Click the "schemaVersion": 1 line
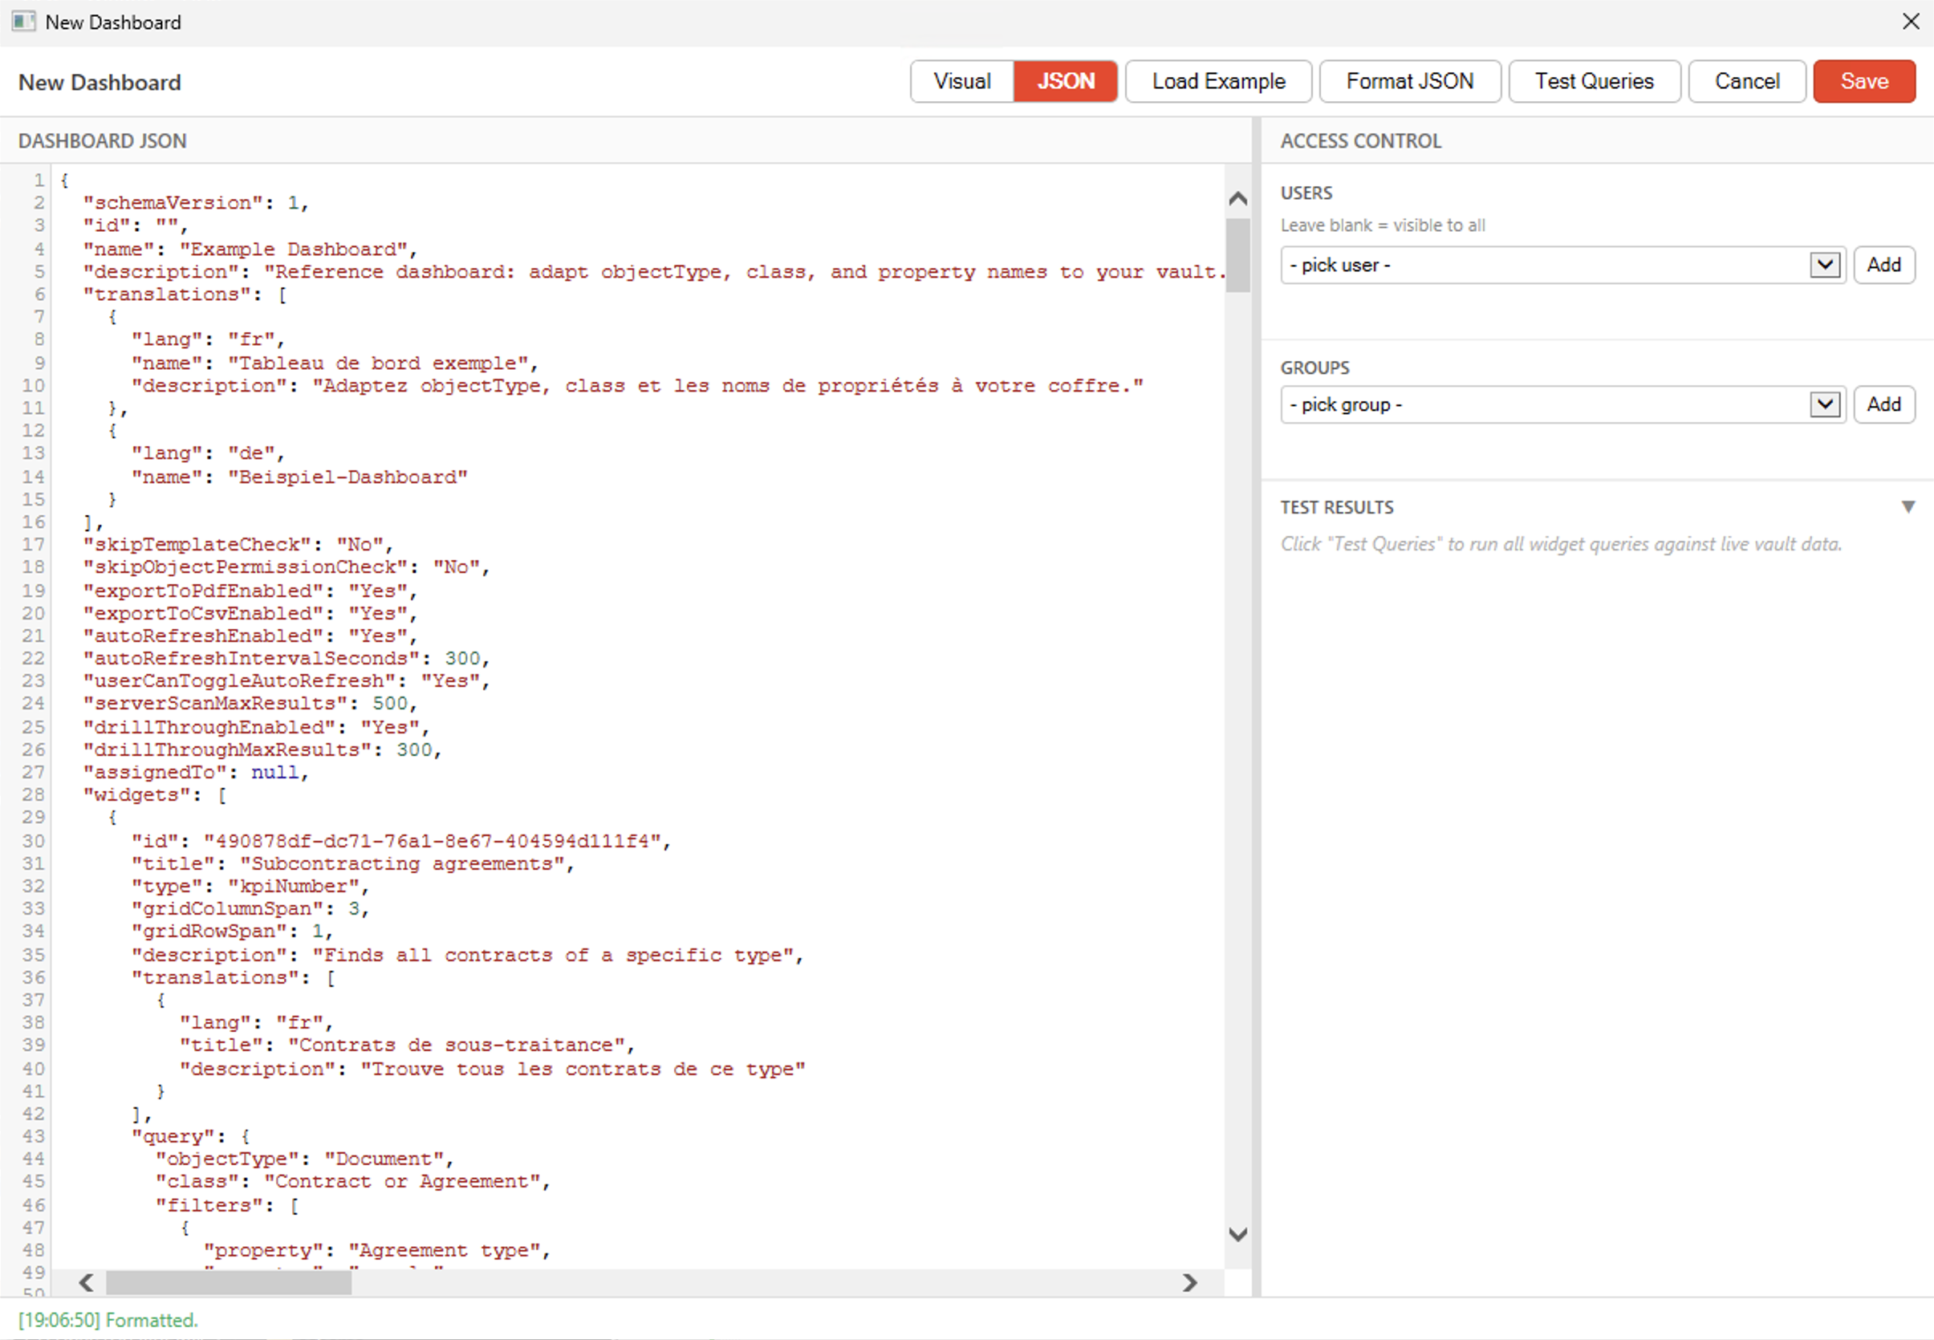 pos(196,203)
